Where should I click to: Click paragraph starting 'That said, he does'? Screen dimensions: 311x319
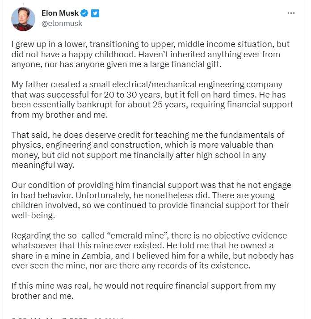click(147, 150)
